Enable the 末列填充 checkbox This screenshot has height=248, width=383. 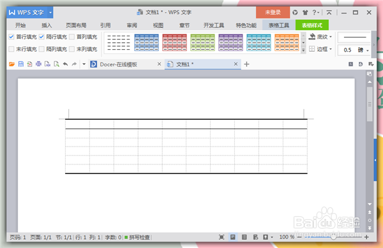pyautogui.click(x=71, y=49)
